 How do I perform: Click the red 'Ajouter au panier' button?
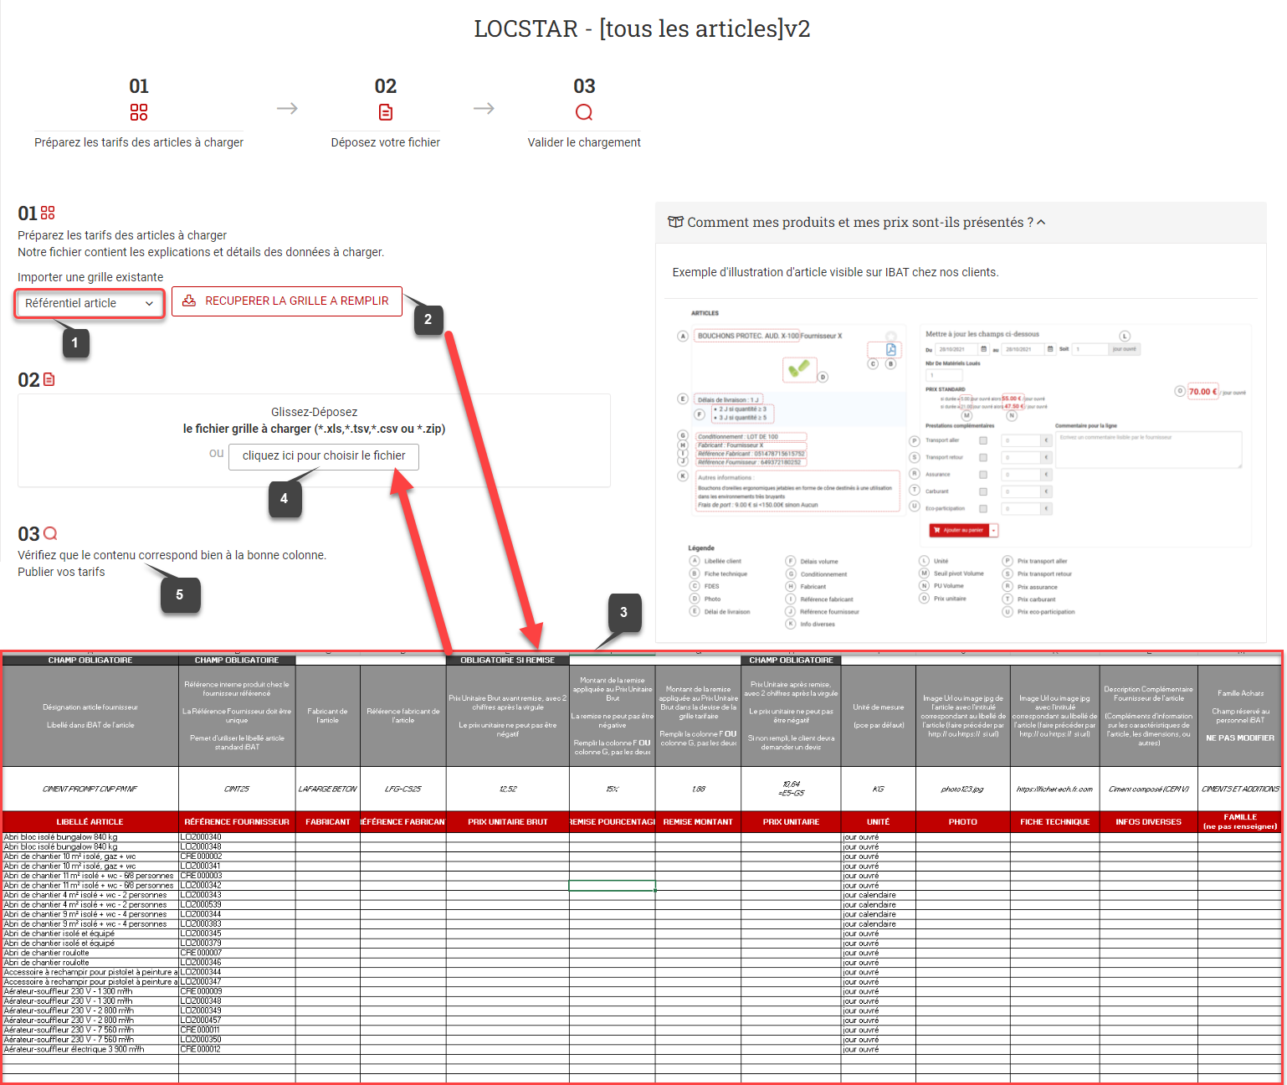coord(960,530)
